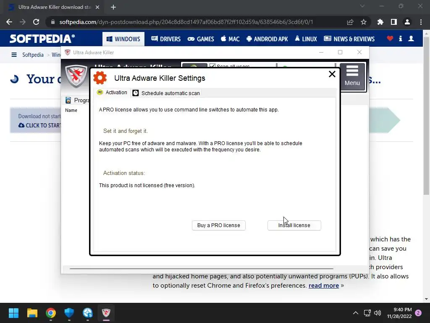The height and width of the screenshot is (323, 430).
Task: Click the Softpedia breadcrumb link
Action: coord(33,55)
